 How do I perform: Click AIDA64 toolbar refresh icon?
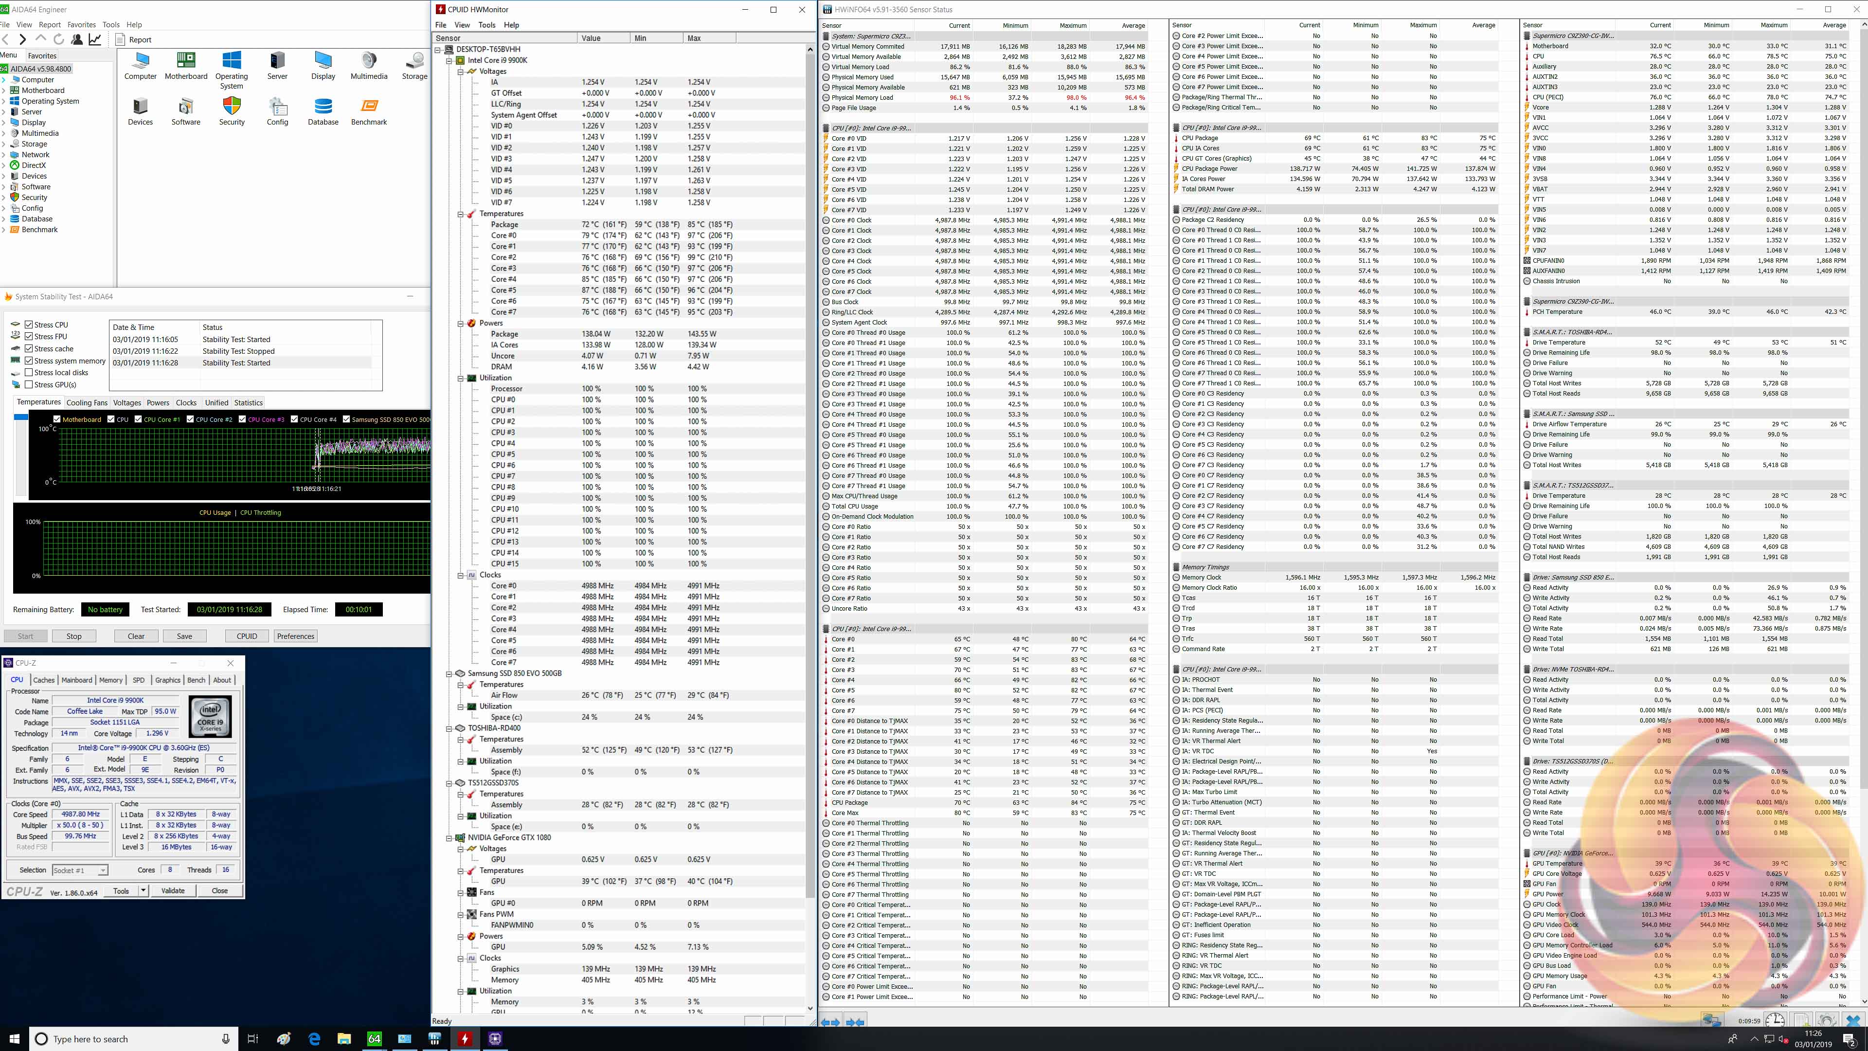(59, 39)
